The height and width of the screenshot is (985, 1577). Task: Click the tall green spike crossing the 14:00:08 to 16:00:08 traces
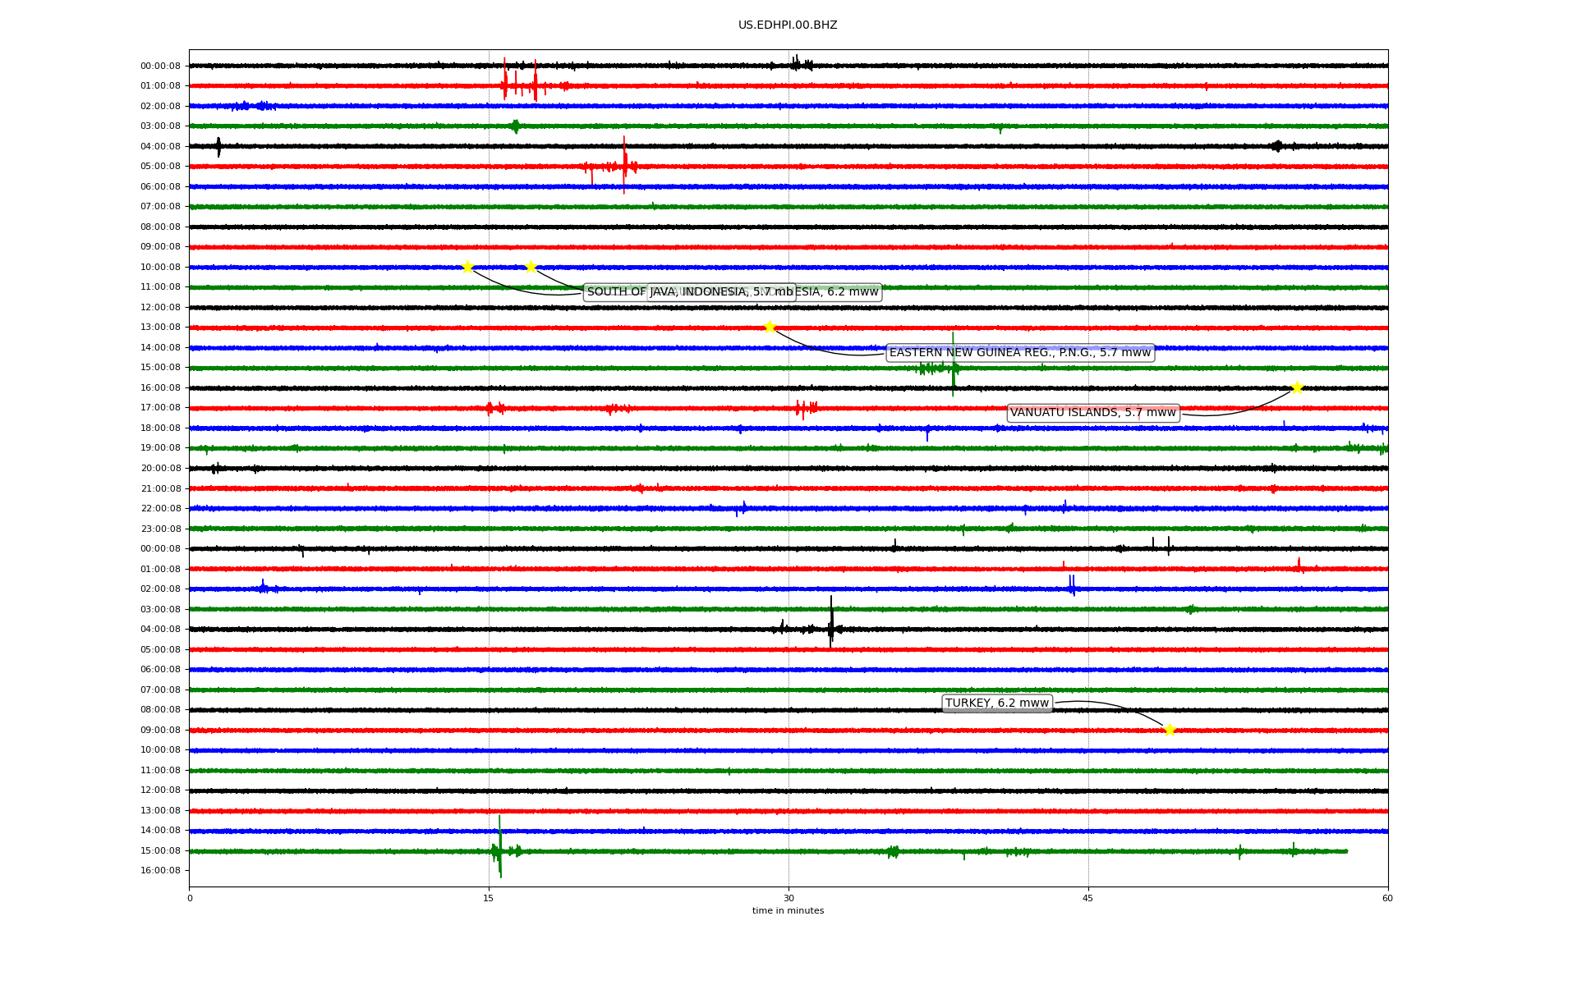click(x=953, y=364)
